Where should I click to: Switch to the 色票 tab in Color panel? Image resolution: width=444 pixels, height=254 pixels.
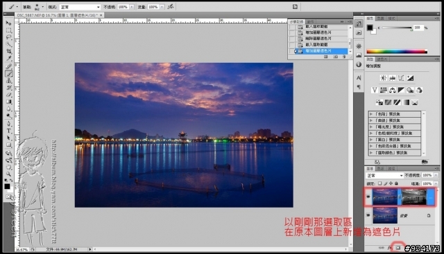click(x=380, y=19)
